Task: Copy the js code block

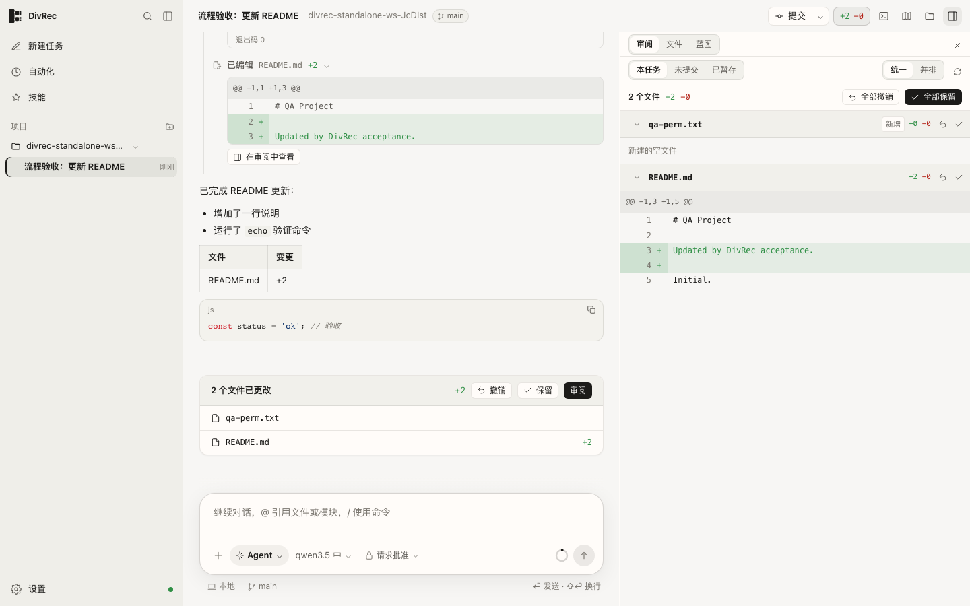Action: tap(591, 310)
